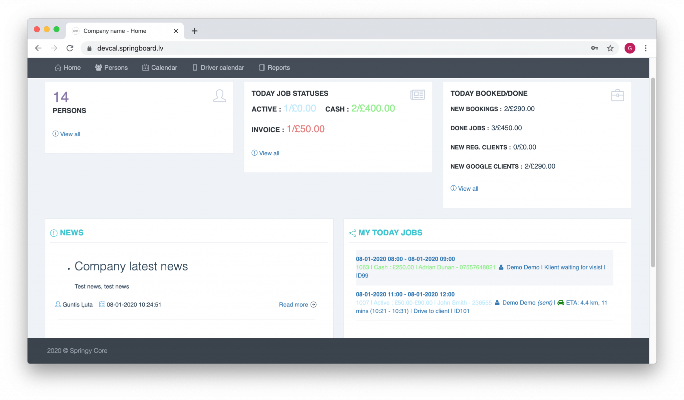Open Chrome three-dot menu
This screenshot has width=684, height=400.
pos(646,48)
